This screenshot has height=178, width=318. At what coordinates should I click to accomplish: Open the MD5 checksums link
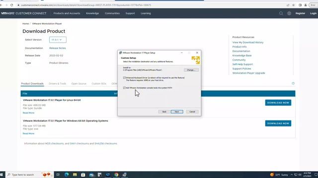tap(54, 143)
